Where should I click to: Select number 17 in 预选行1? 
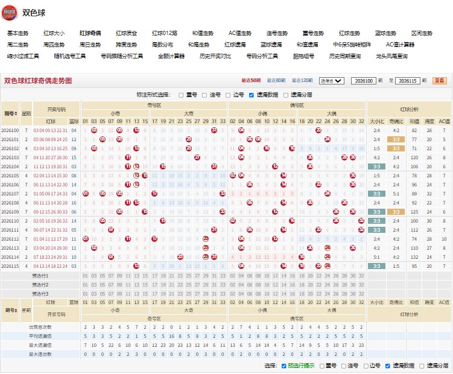(x=154, y=276)
